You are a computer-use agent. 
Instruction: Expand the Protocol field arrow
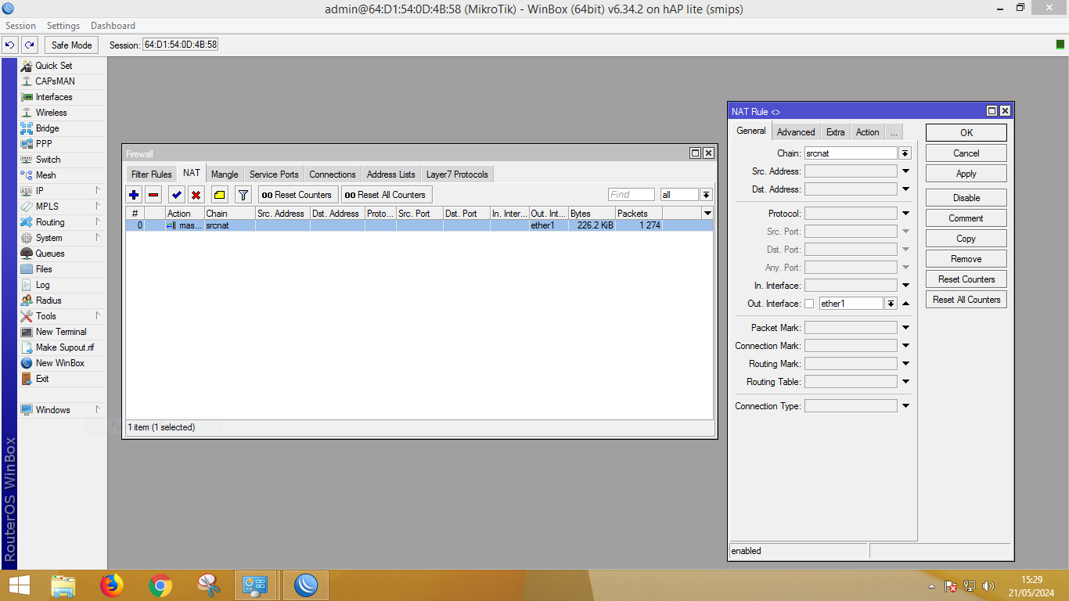(x=905, y=214)
